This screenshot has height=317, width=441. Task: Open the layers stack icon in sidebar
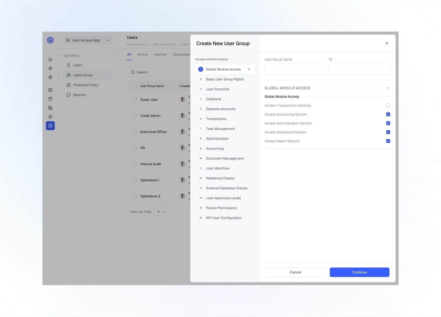[50, 68]
